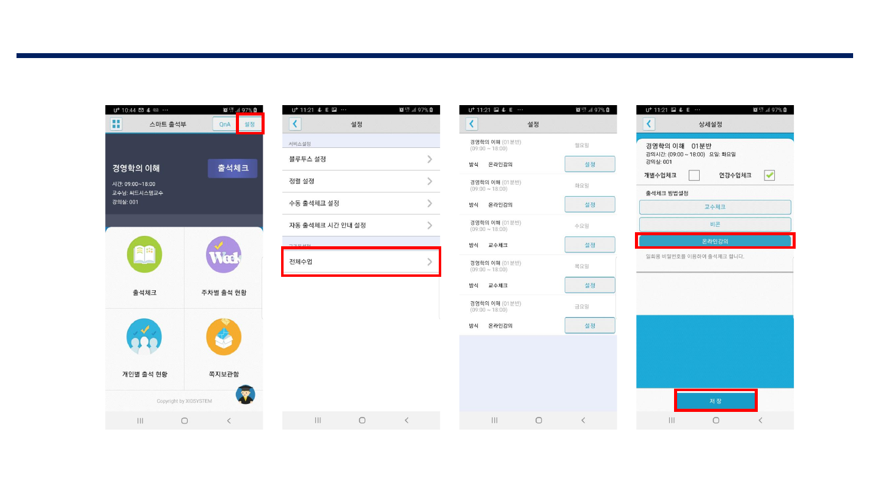Open the 개인별 출석 현황 people icon
Image resolution: width=880 pixels, height=495 pixels.
[x=144, y=336]
